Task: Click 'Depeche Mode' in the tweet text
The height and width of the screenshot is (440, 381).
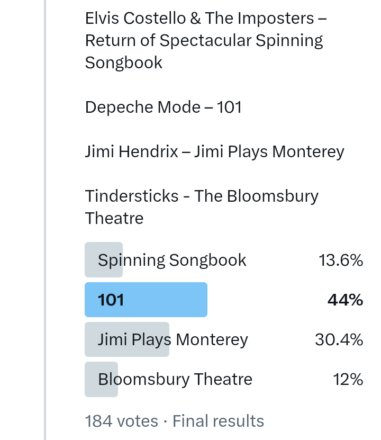Action: (143, 107)
